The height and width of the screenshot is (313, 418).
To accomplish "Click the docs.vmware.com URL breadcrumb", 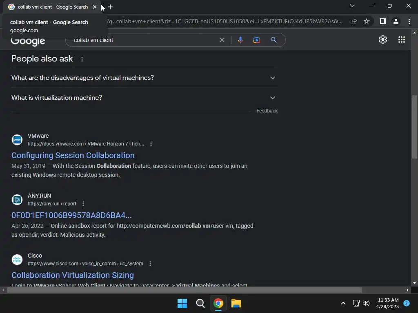I will tap(86, 144).
